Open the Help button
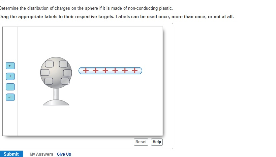This screenshot has width=276, height=157. coord(157,142)
